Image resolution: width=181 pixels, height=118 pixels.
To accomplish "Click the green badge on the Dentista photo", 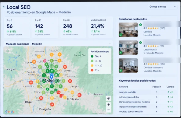I will click(x=121, y=35).
